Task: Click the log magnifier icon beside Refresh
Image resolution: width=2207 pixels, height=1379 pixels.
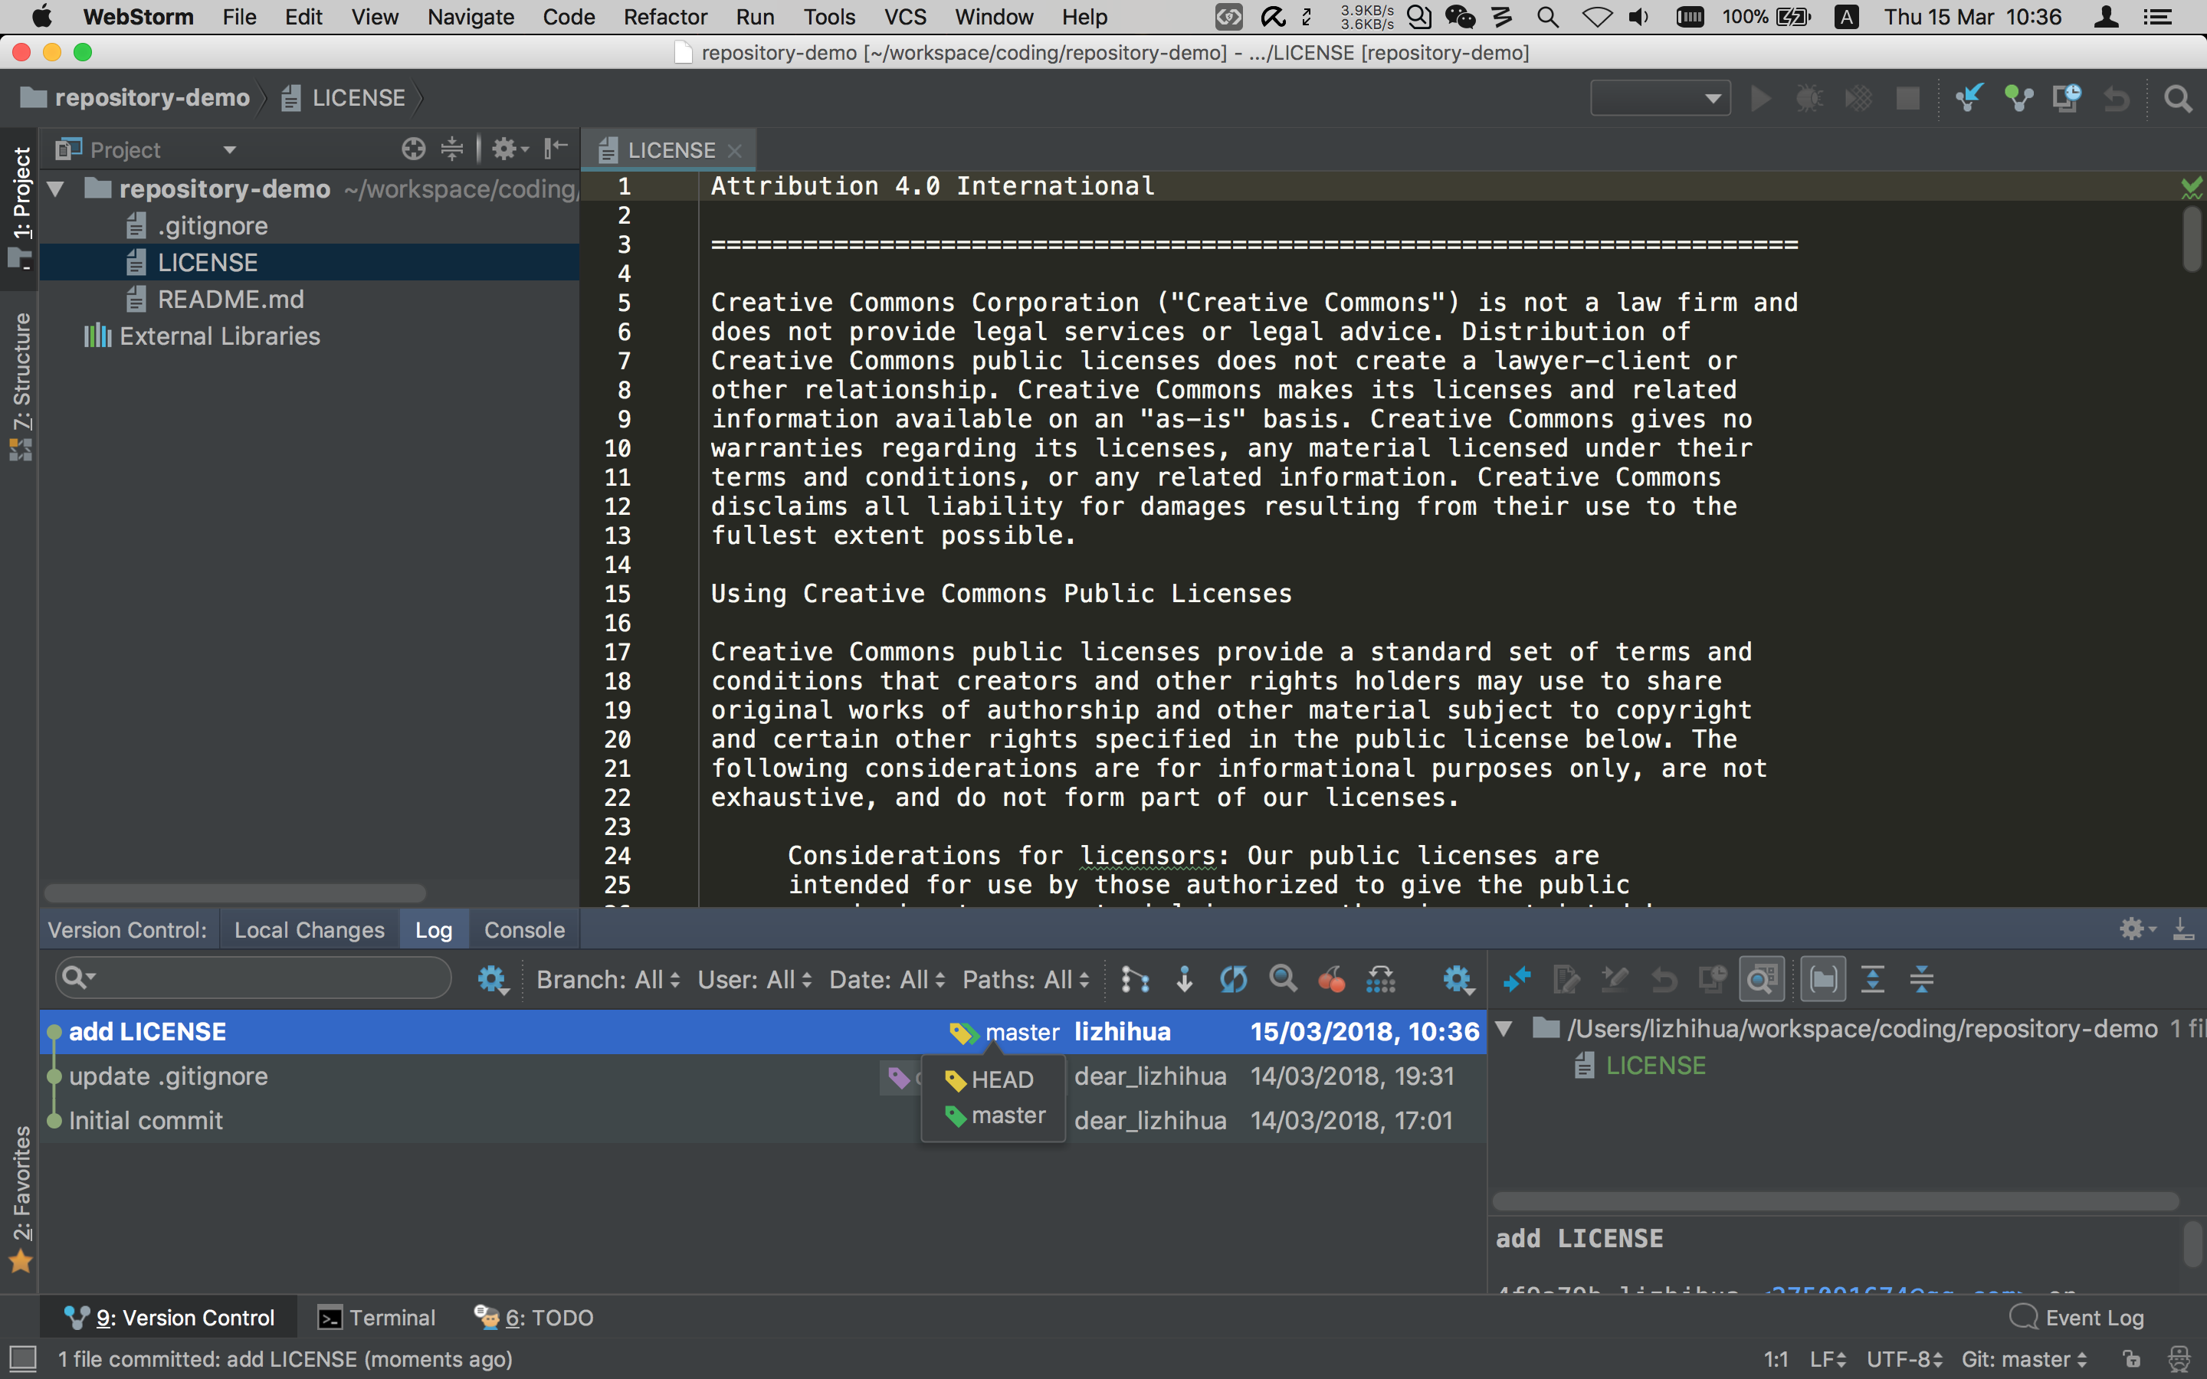Action: [1282, 980]
